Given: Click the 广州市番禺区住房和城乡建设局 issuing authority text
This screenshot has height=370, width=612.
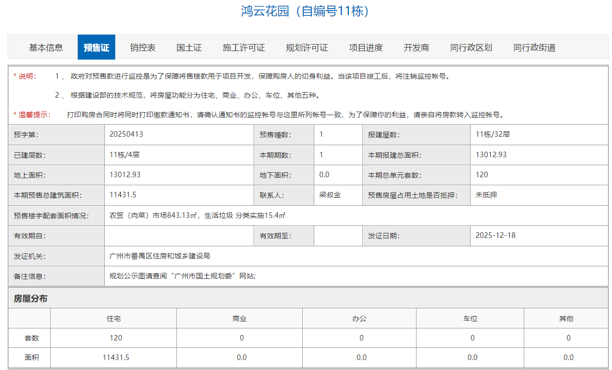Looking at the screenshot, I should (x=159, y=256).
